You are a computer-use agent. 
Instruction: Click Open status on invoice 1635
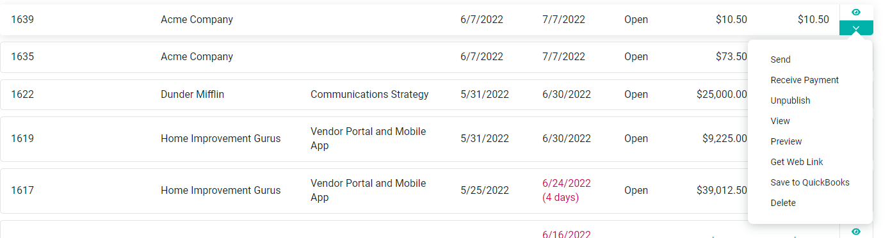click(x=636, y=57)
